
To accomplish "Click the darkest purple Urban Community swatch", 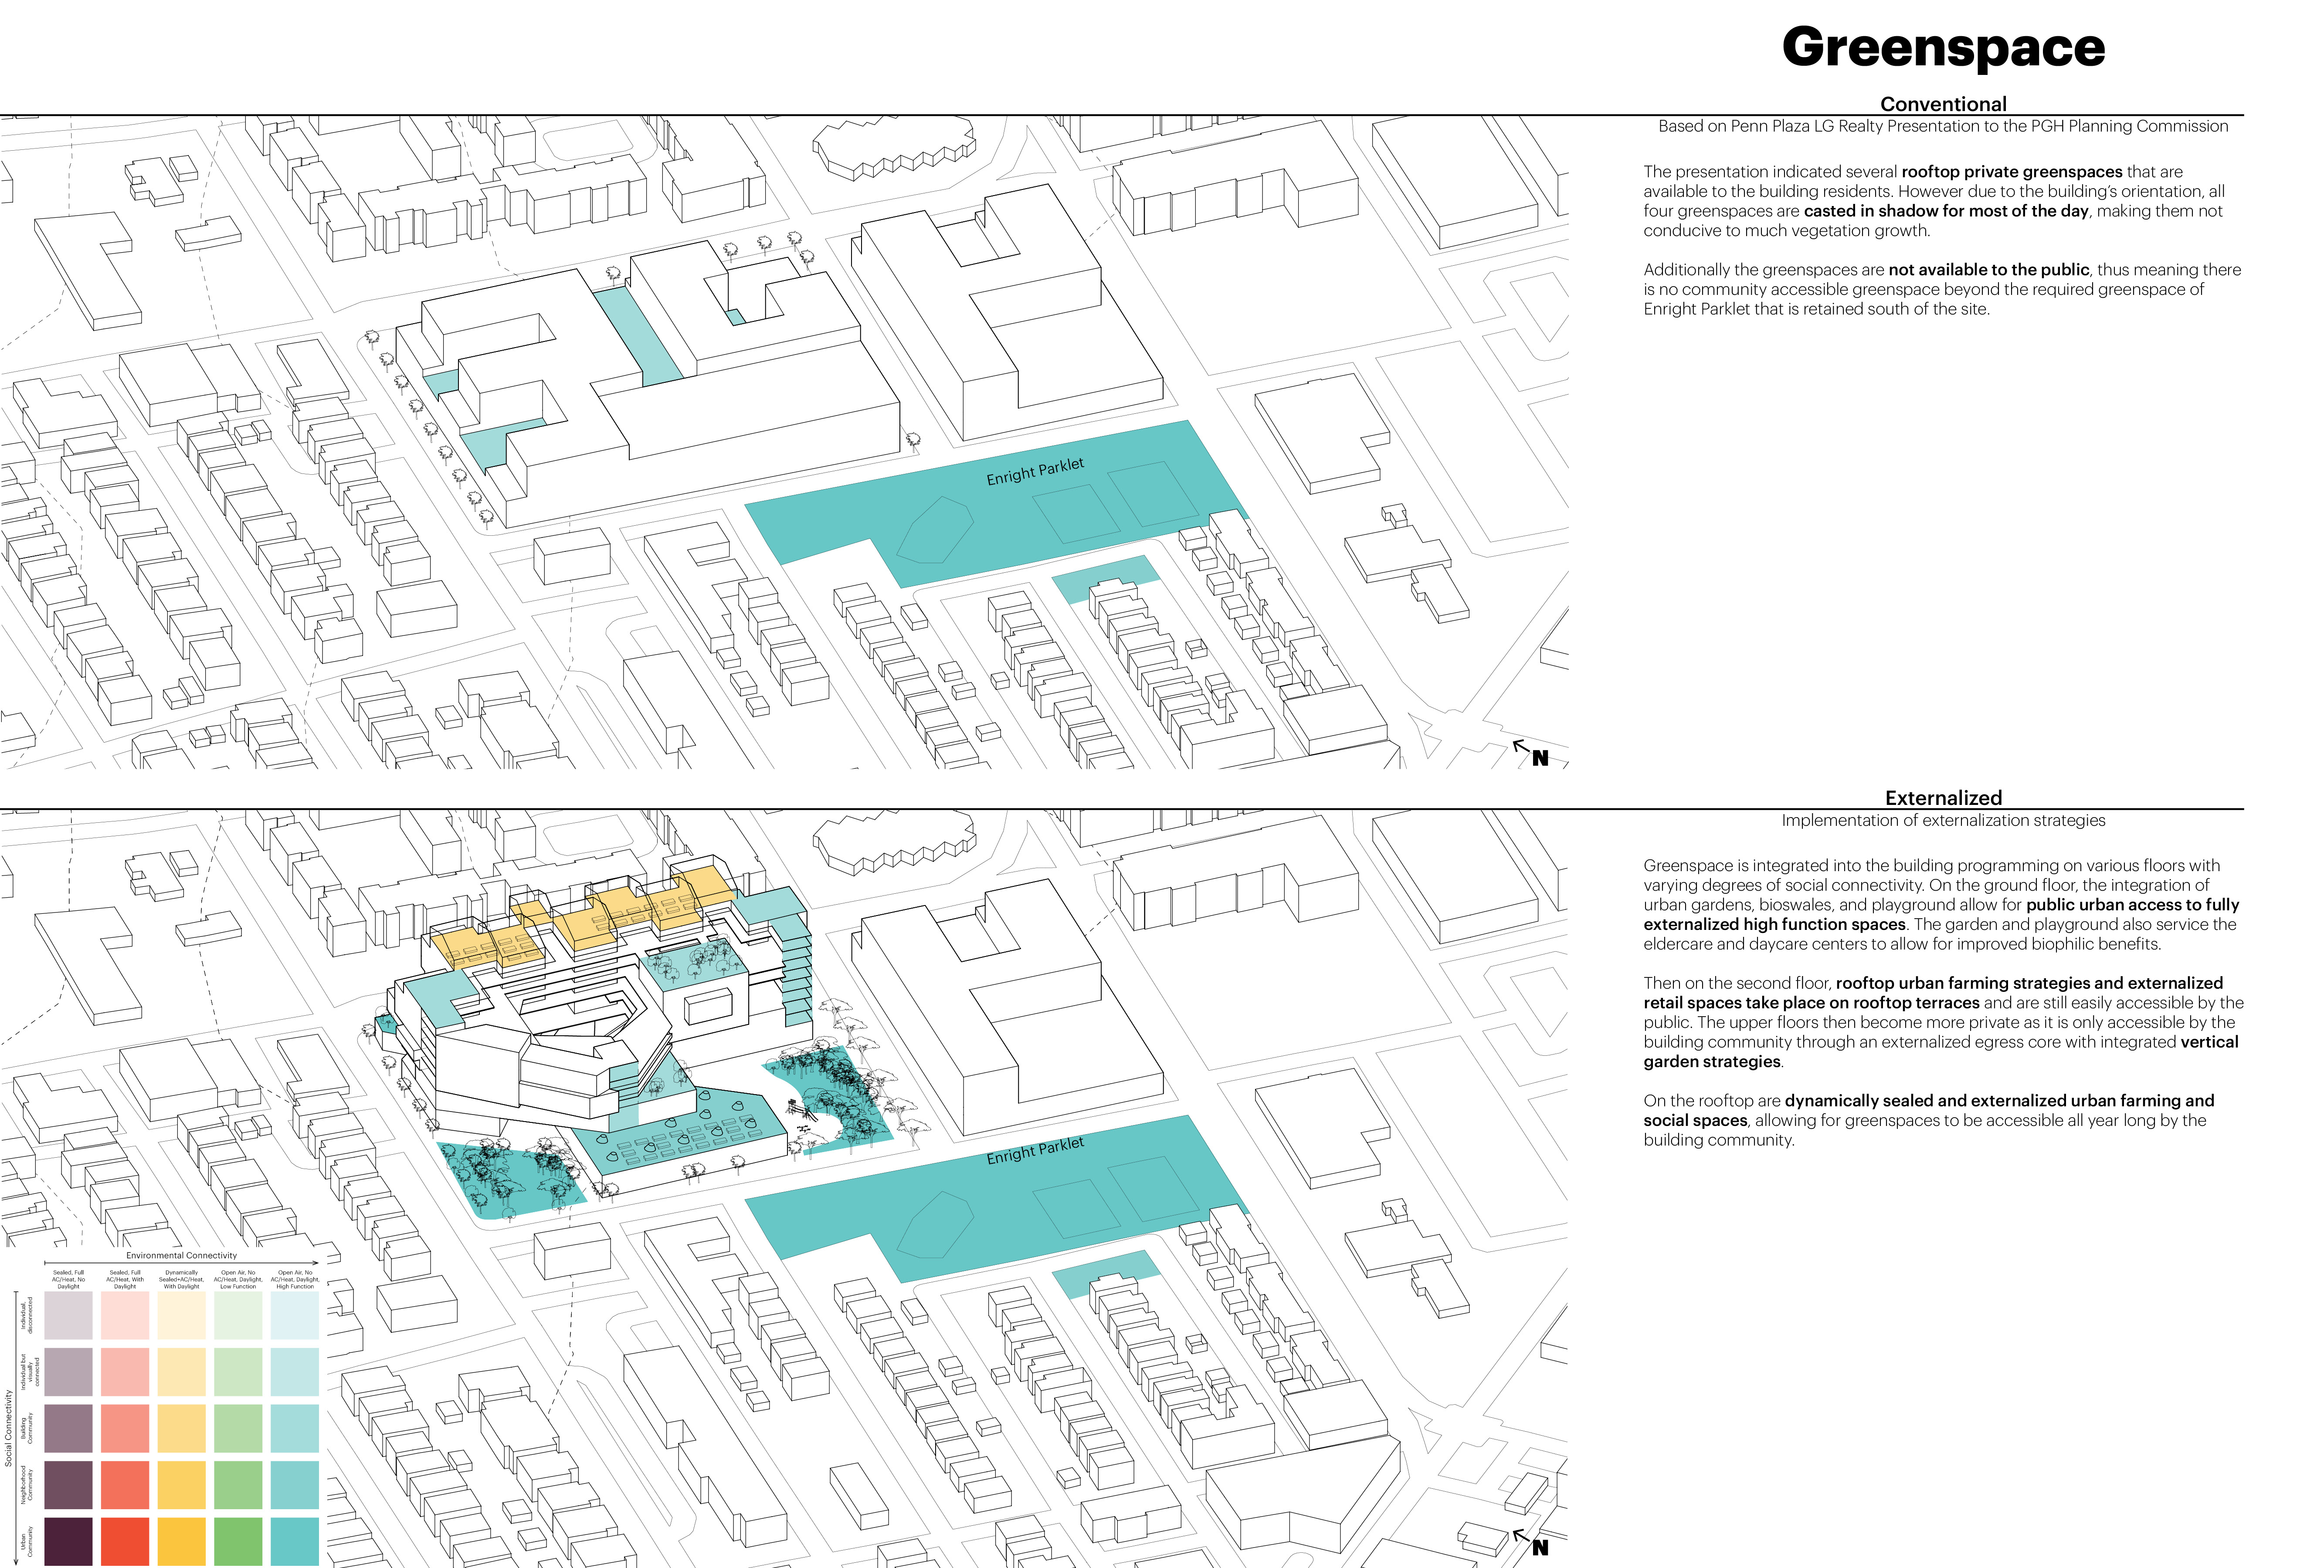I will pyautogui.click(x=68, y=1542).
